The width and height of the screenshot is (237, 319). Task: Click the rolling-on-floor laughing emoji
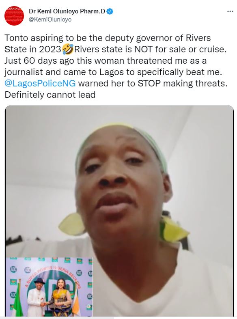67,50
